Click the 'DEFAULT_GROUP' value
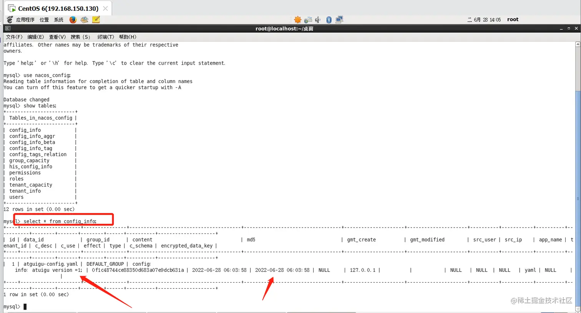The image size is (581, 313). (105, 264)
